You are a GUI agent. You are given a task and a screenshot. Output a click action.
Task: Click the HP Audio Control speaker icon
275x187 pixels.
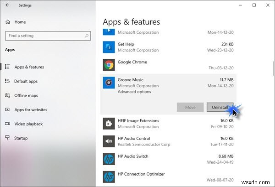coord(109,141)
